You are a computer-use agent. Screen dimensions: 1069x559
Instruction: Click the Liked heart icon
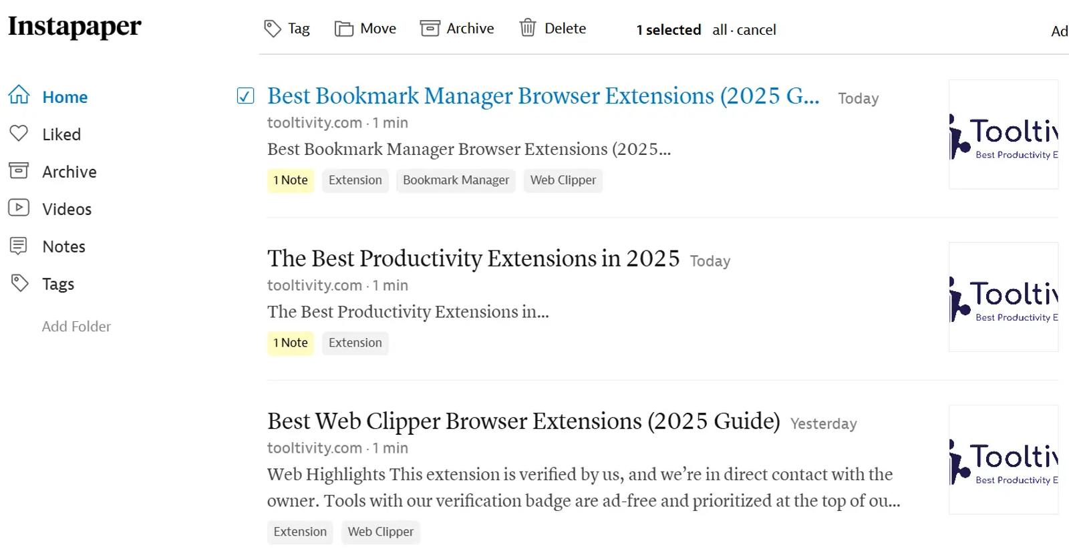[19, 133]
